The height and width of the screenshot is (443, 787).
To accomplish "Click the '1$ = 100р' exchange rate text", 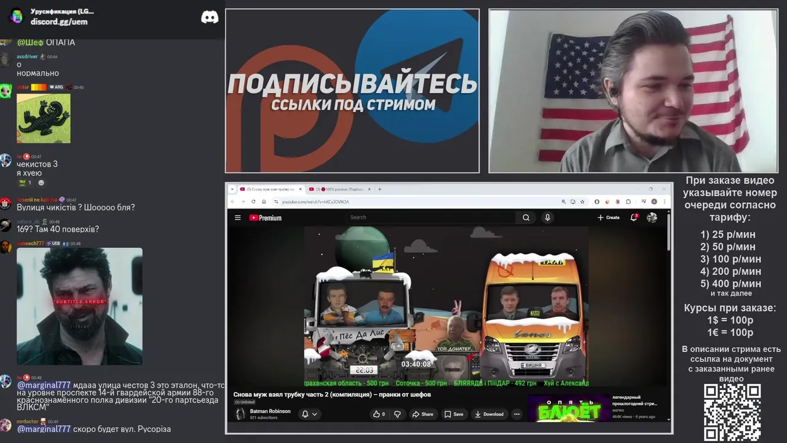I will (x=730, y=320).
